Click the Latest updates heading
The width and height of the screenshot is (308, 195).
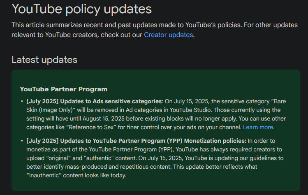(44, 60)
